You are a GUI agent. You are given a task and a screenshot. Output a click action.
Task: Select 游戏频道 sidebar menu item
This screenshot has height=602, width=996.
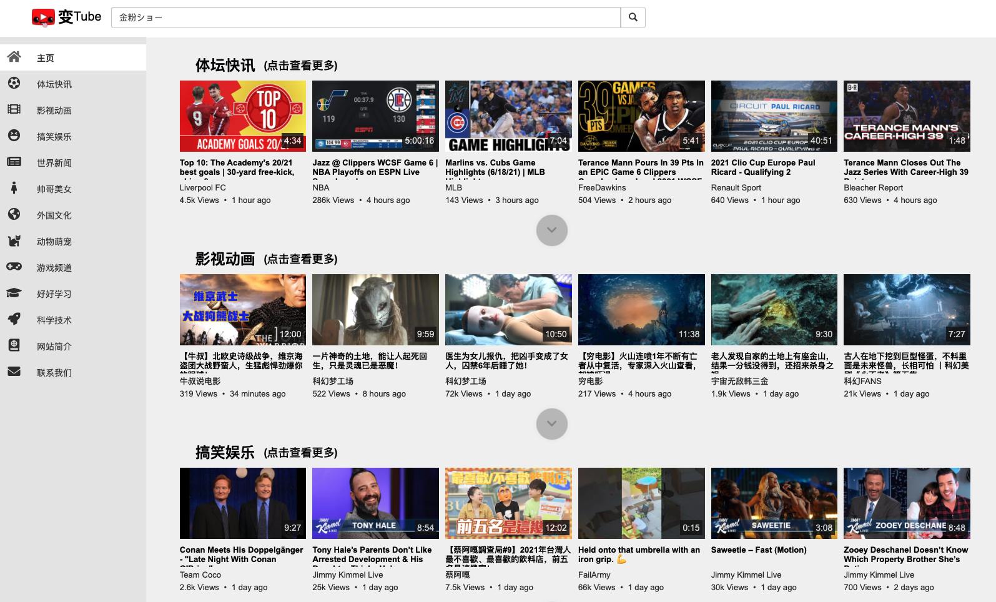73,268
